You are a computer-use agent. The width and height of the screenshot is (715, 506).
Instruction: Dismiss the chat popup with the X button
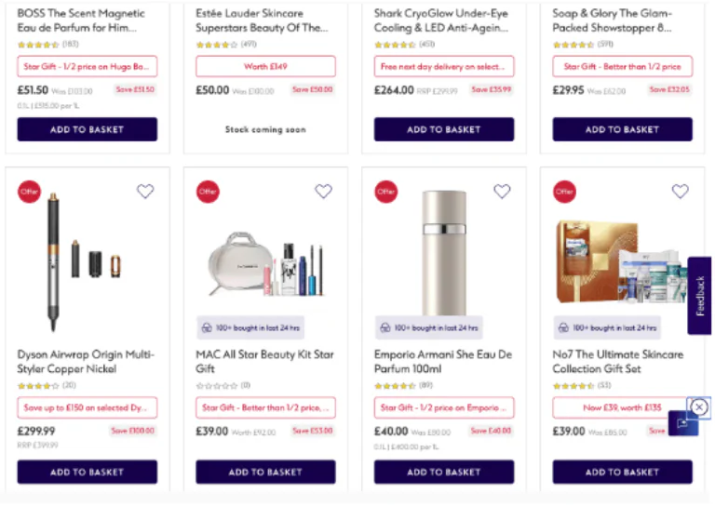pos(699,406)
